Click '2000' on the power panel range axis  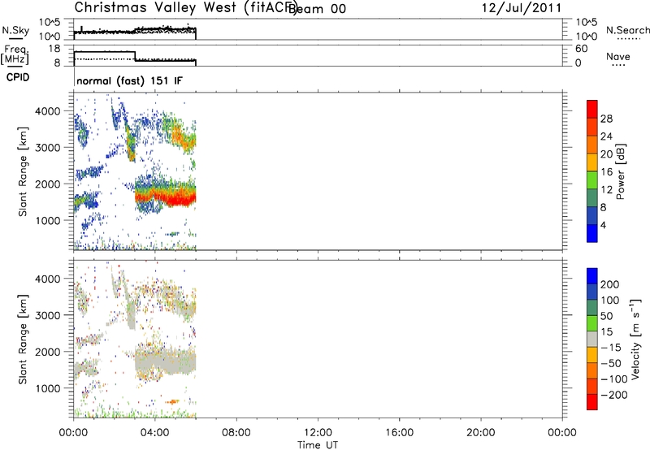[48, 184]
